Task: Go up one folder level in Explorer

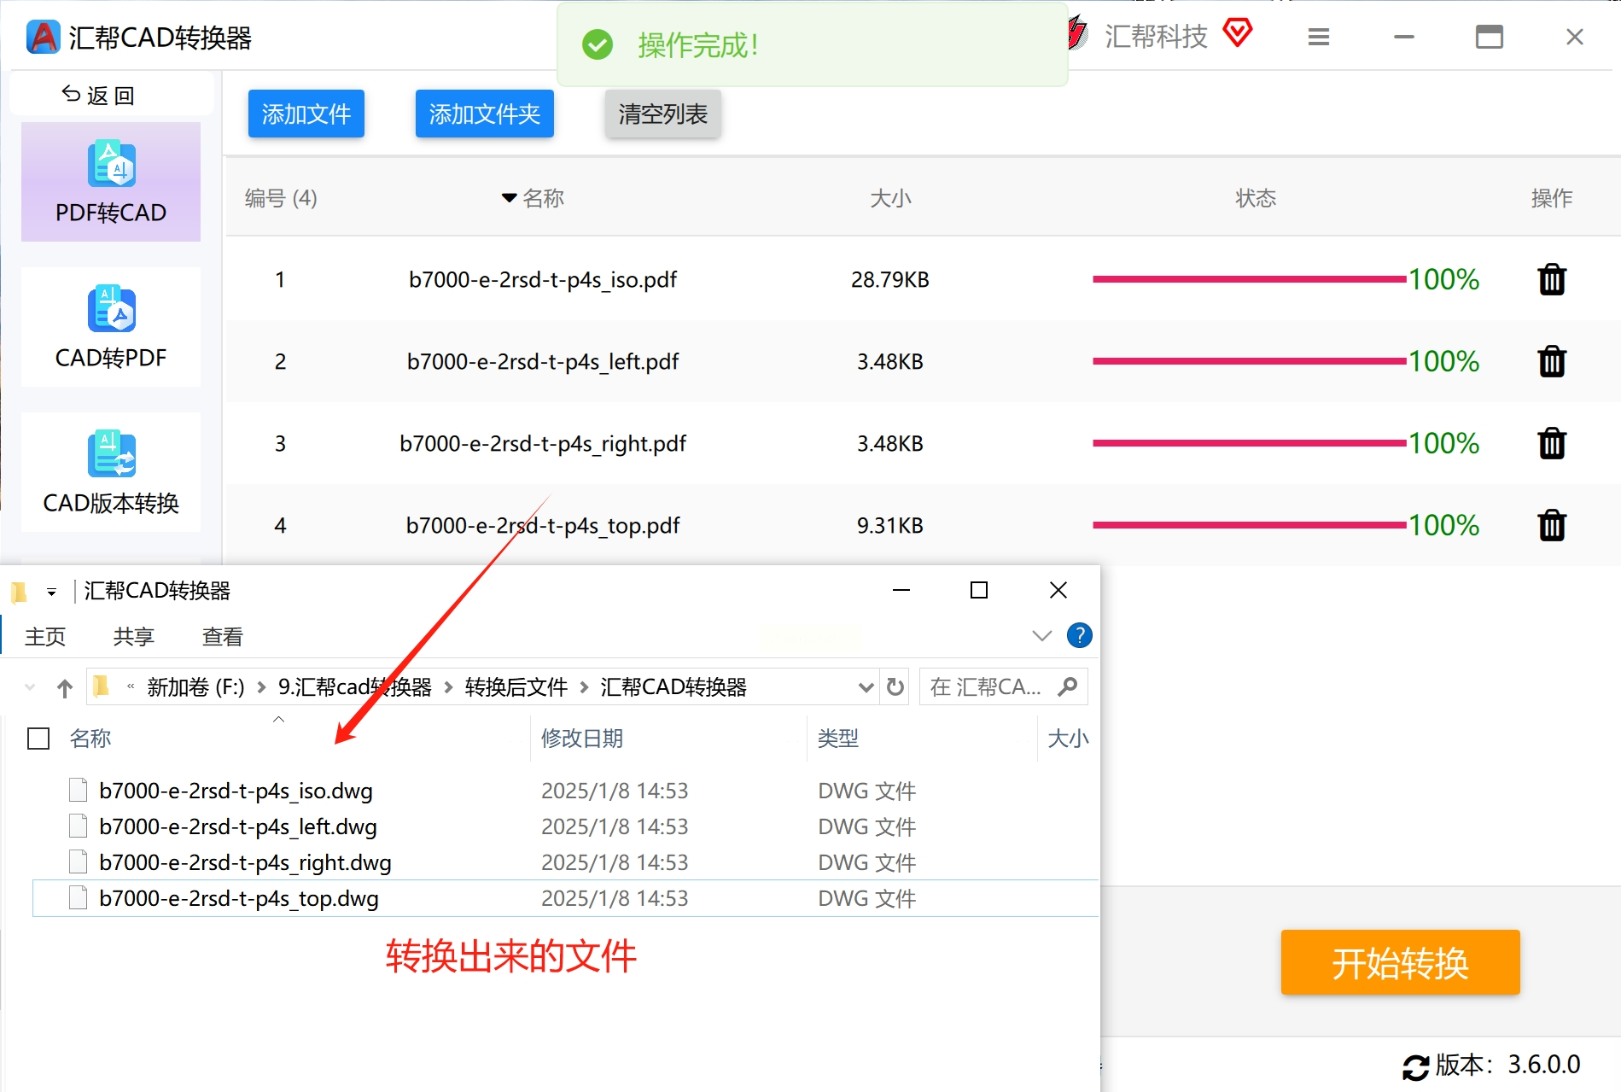Action: point(65,687)
